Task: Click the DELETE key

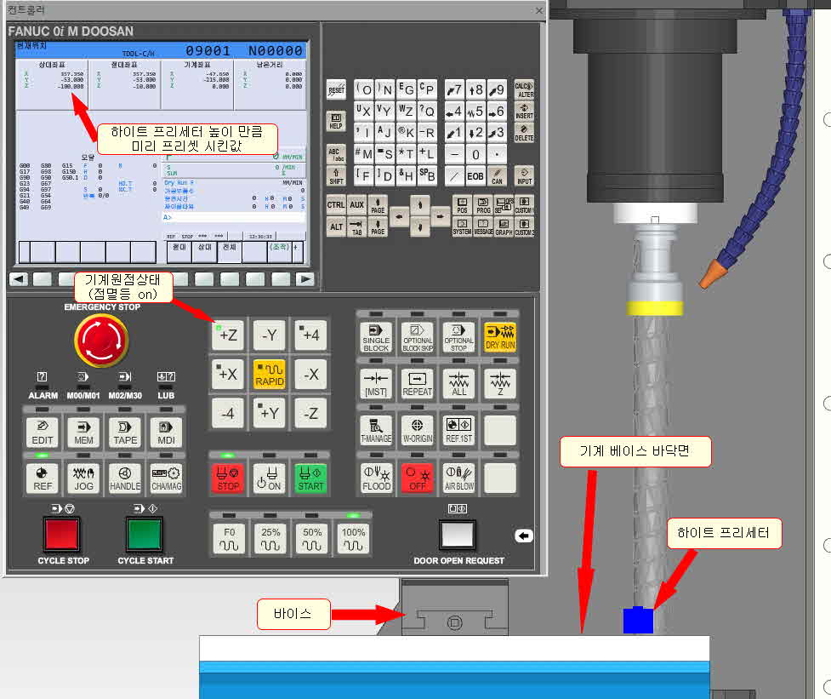Action: [x=524, y=133]
